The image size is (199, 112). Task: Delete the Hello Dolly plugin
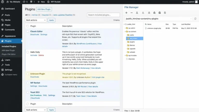41,55
